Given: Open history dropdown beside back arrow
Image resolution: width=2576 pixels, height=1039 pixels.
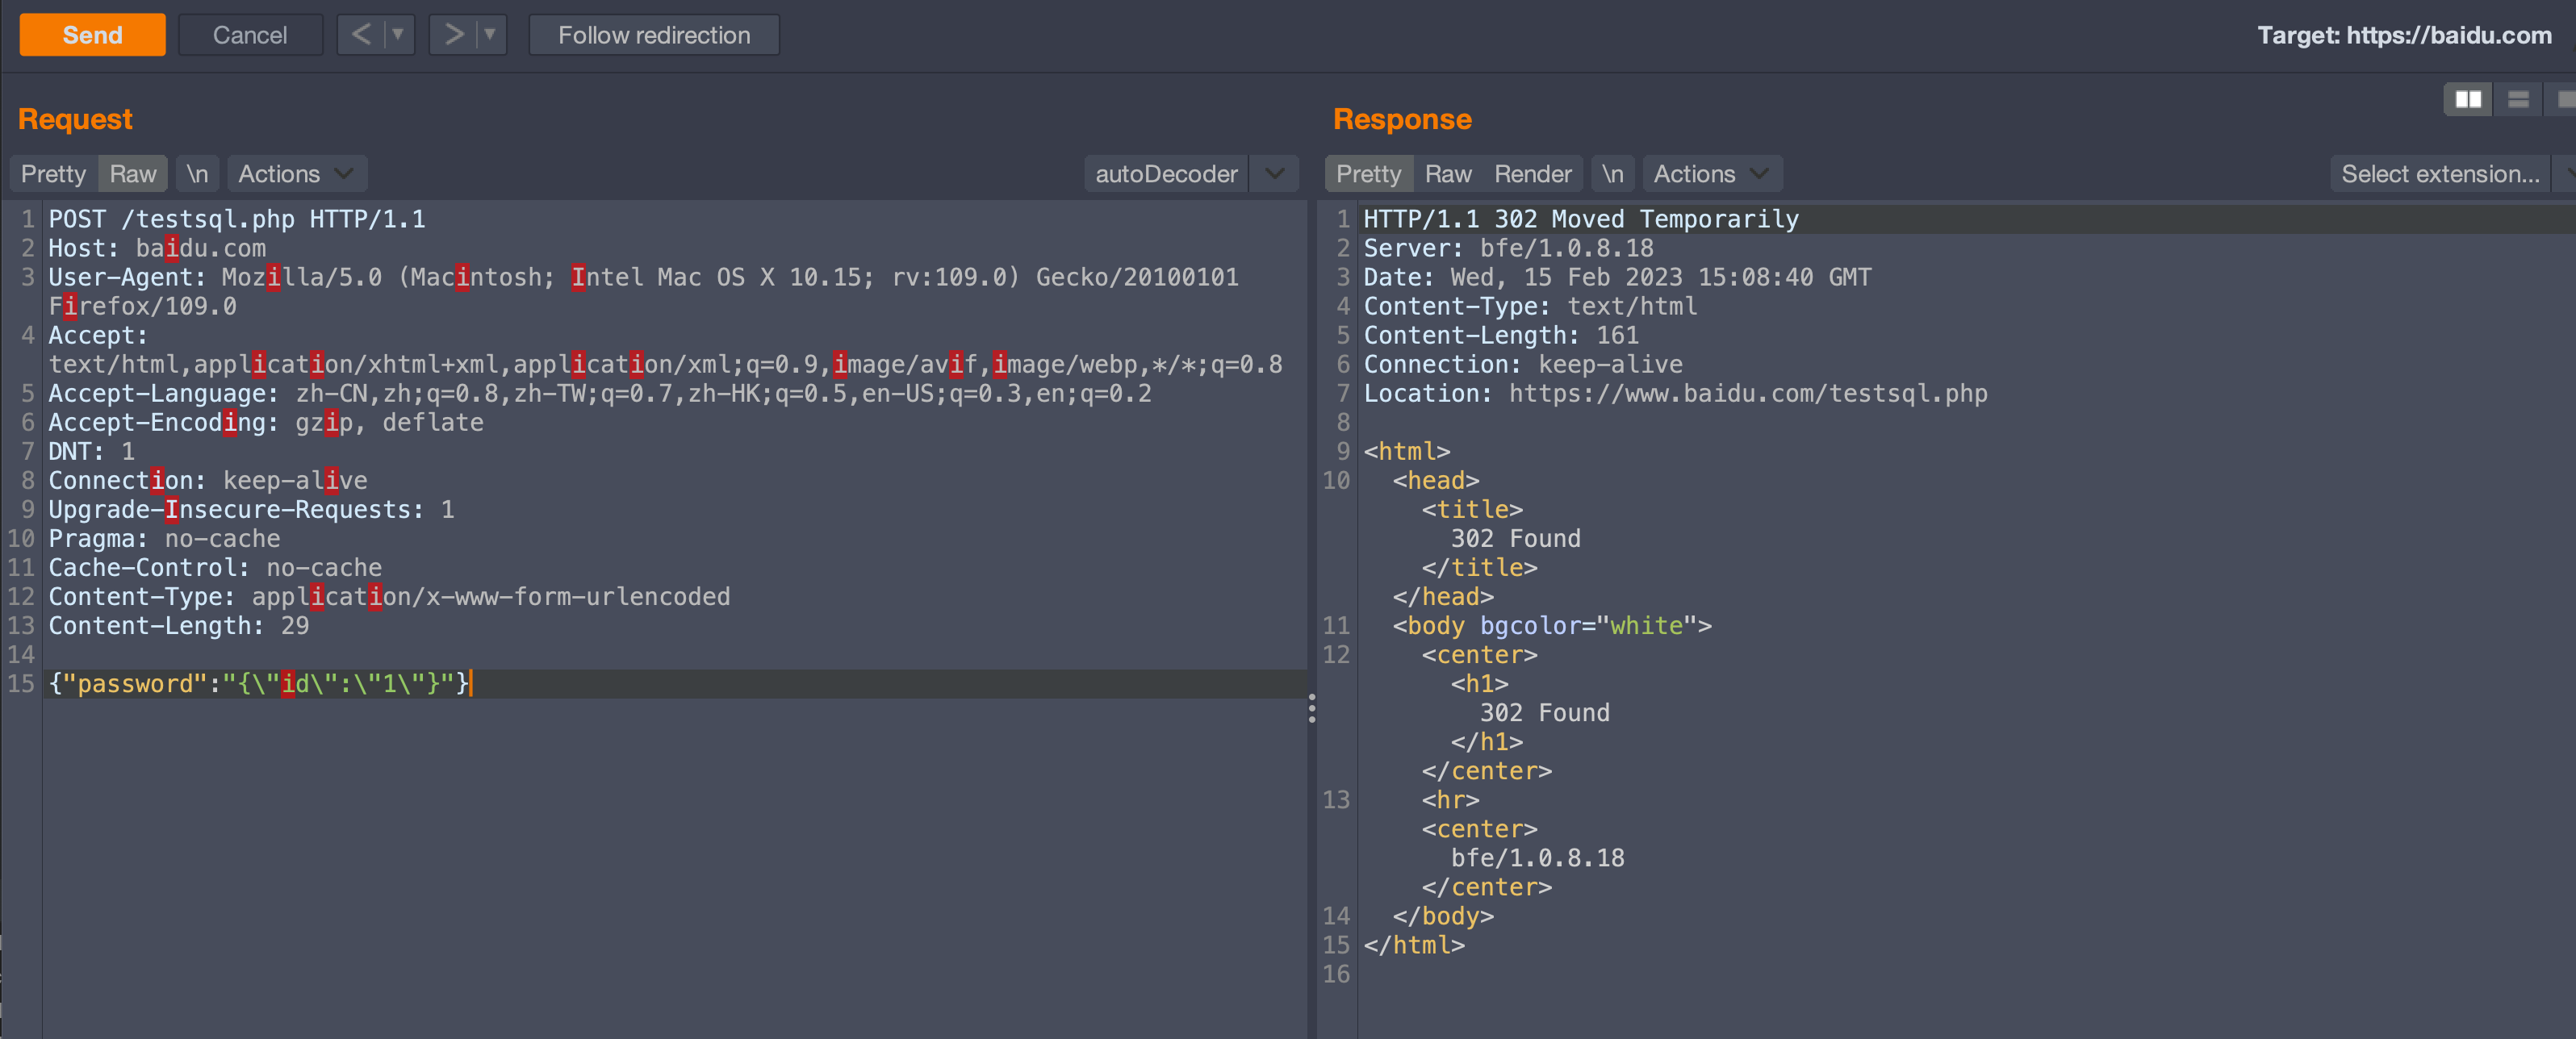Looking at the screenshot, I should click(x=398, y=35).
